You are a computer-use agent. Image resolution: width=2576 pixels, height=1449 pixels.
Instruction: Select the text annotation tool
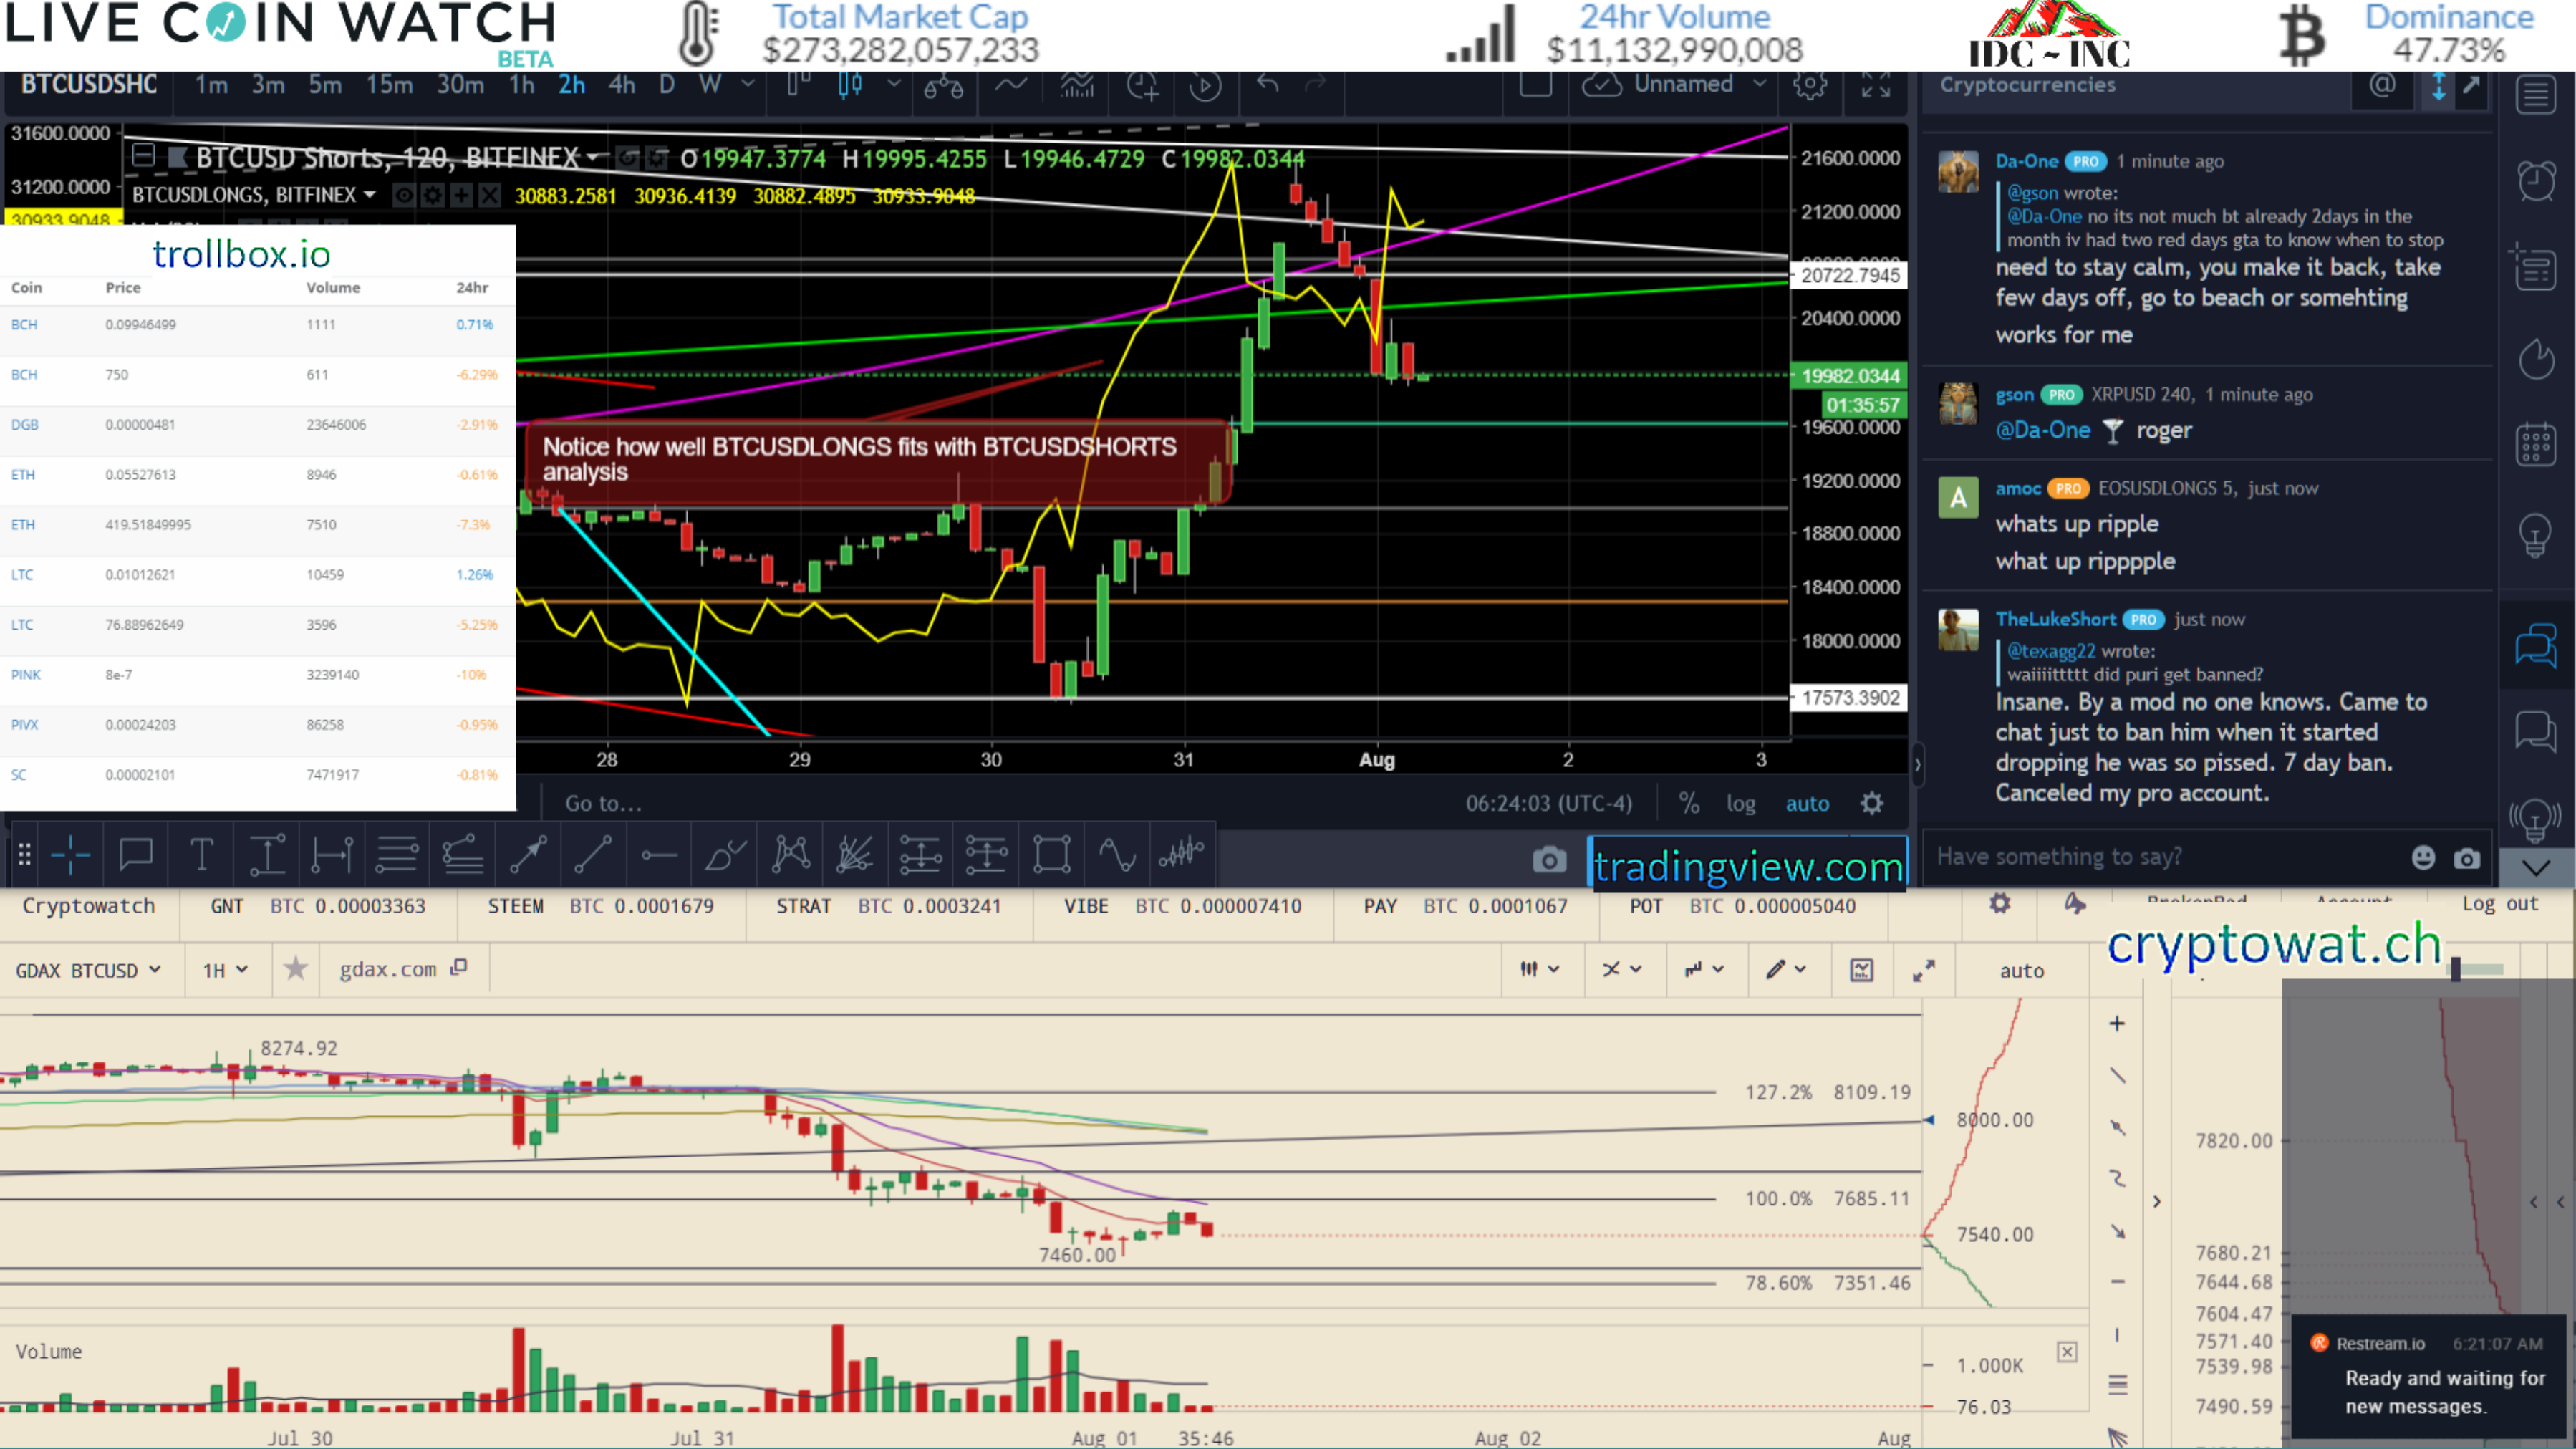201,855
